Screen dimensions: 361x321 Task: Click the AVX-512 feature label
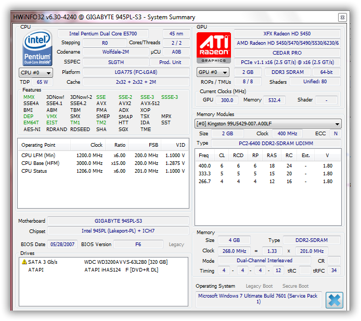click(150, 104)
